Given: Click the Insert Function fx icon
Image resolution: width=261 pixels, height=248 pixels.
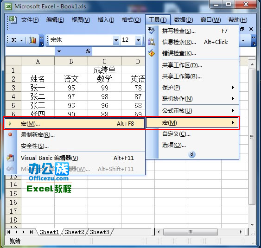Looking at the screenshot, I should 88,51.
